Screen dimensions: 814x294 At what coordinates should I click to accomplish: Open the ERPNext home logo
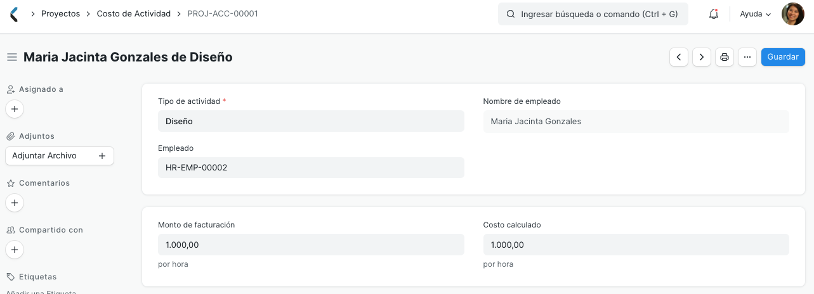tap(15, 14)
